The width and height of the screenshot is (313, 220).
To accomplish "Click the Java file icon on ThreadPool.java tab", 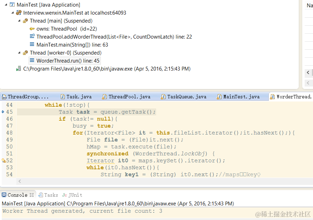I will pyautogui.click(x=104, y=97).
